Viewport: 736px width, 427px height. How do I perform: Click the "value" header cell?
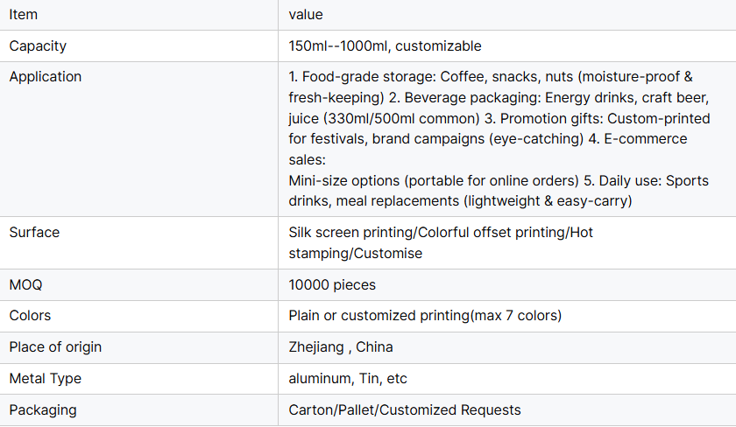[x=306, y=15]
